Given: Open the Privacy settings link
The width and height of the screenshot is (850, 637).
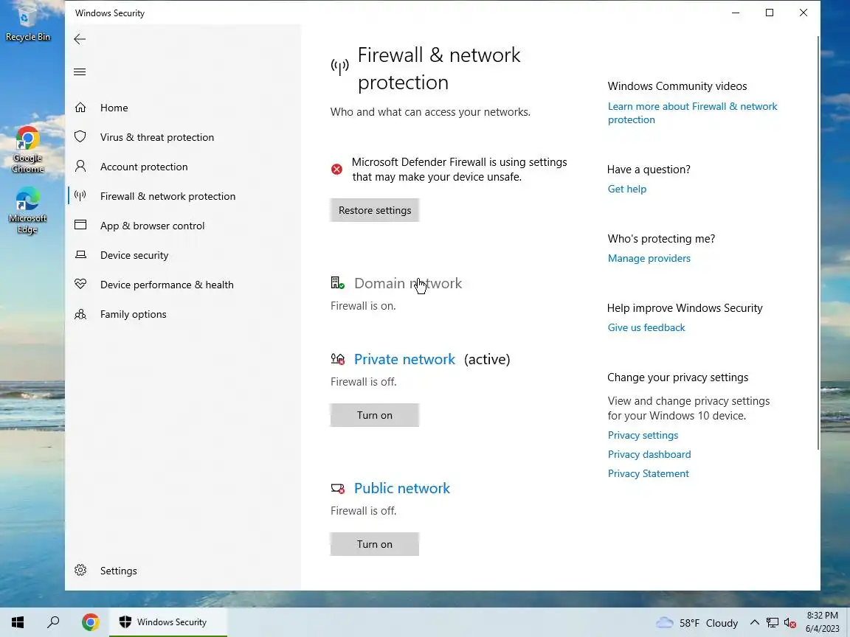Looking at the screenshot, I should point(643,435).
